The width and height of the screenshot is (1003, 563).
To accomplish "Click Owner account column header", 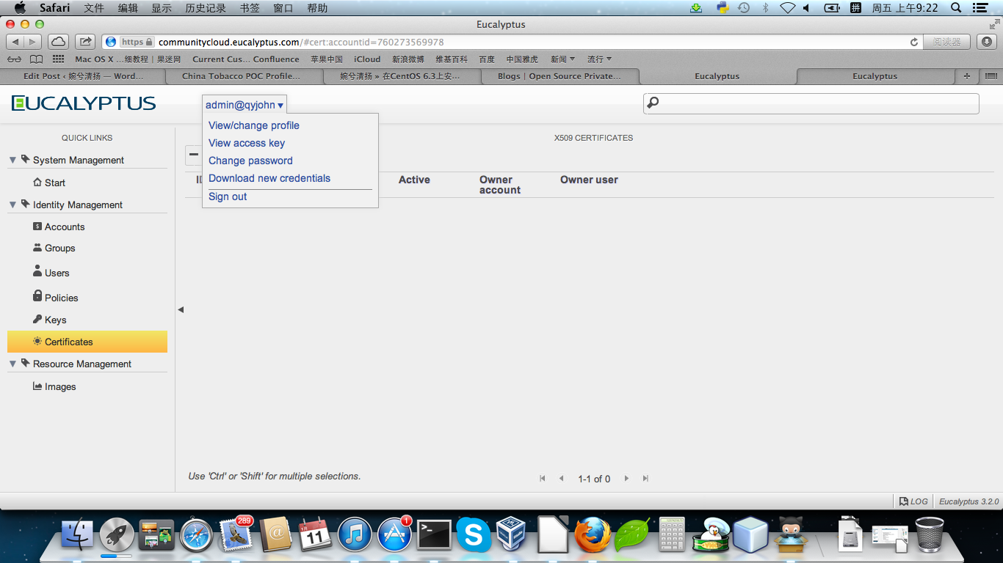I will 500,185.
